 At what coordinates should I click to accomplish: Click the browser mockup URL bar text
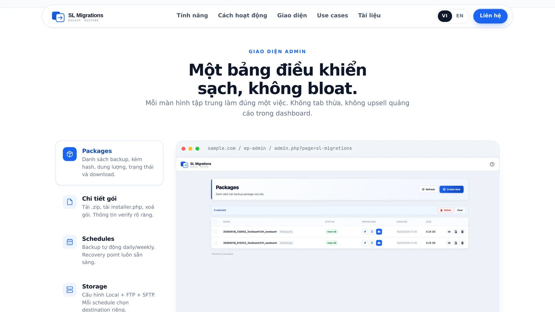[280, 148]
